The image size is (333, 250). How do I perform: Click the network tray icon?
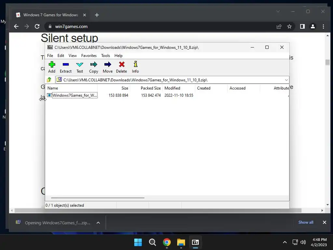[295, 242]
